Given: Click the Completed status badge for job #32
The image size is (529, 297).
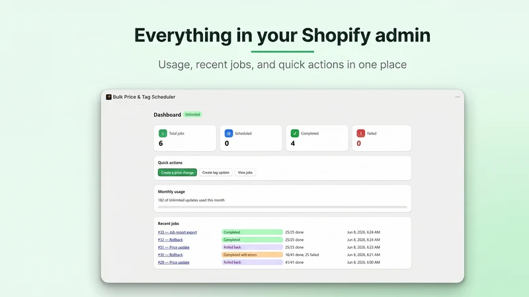Looking at the screenshot, I should tap(252, 240).
